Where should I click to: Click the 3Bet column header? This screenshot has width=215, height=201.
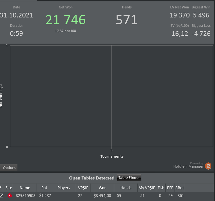point(180,188)
